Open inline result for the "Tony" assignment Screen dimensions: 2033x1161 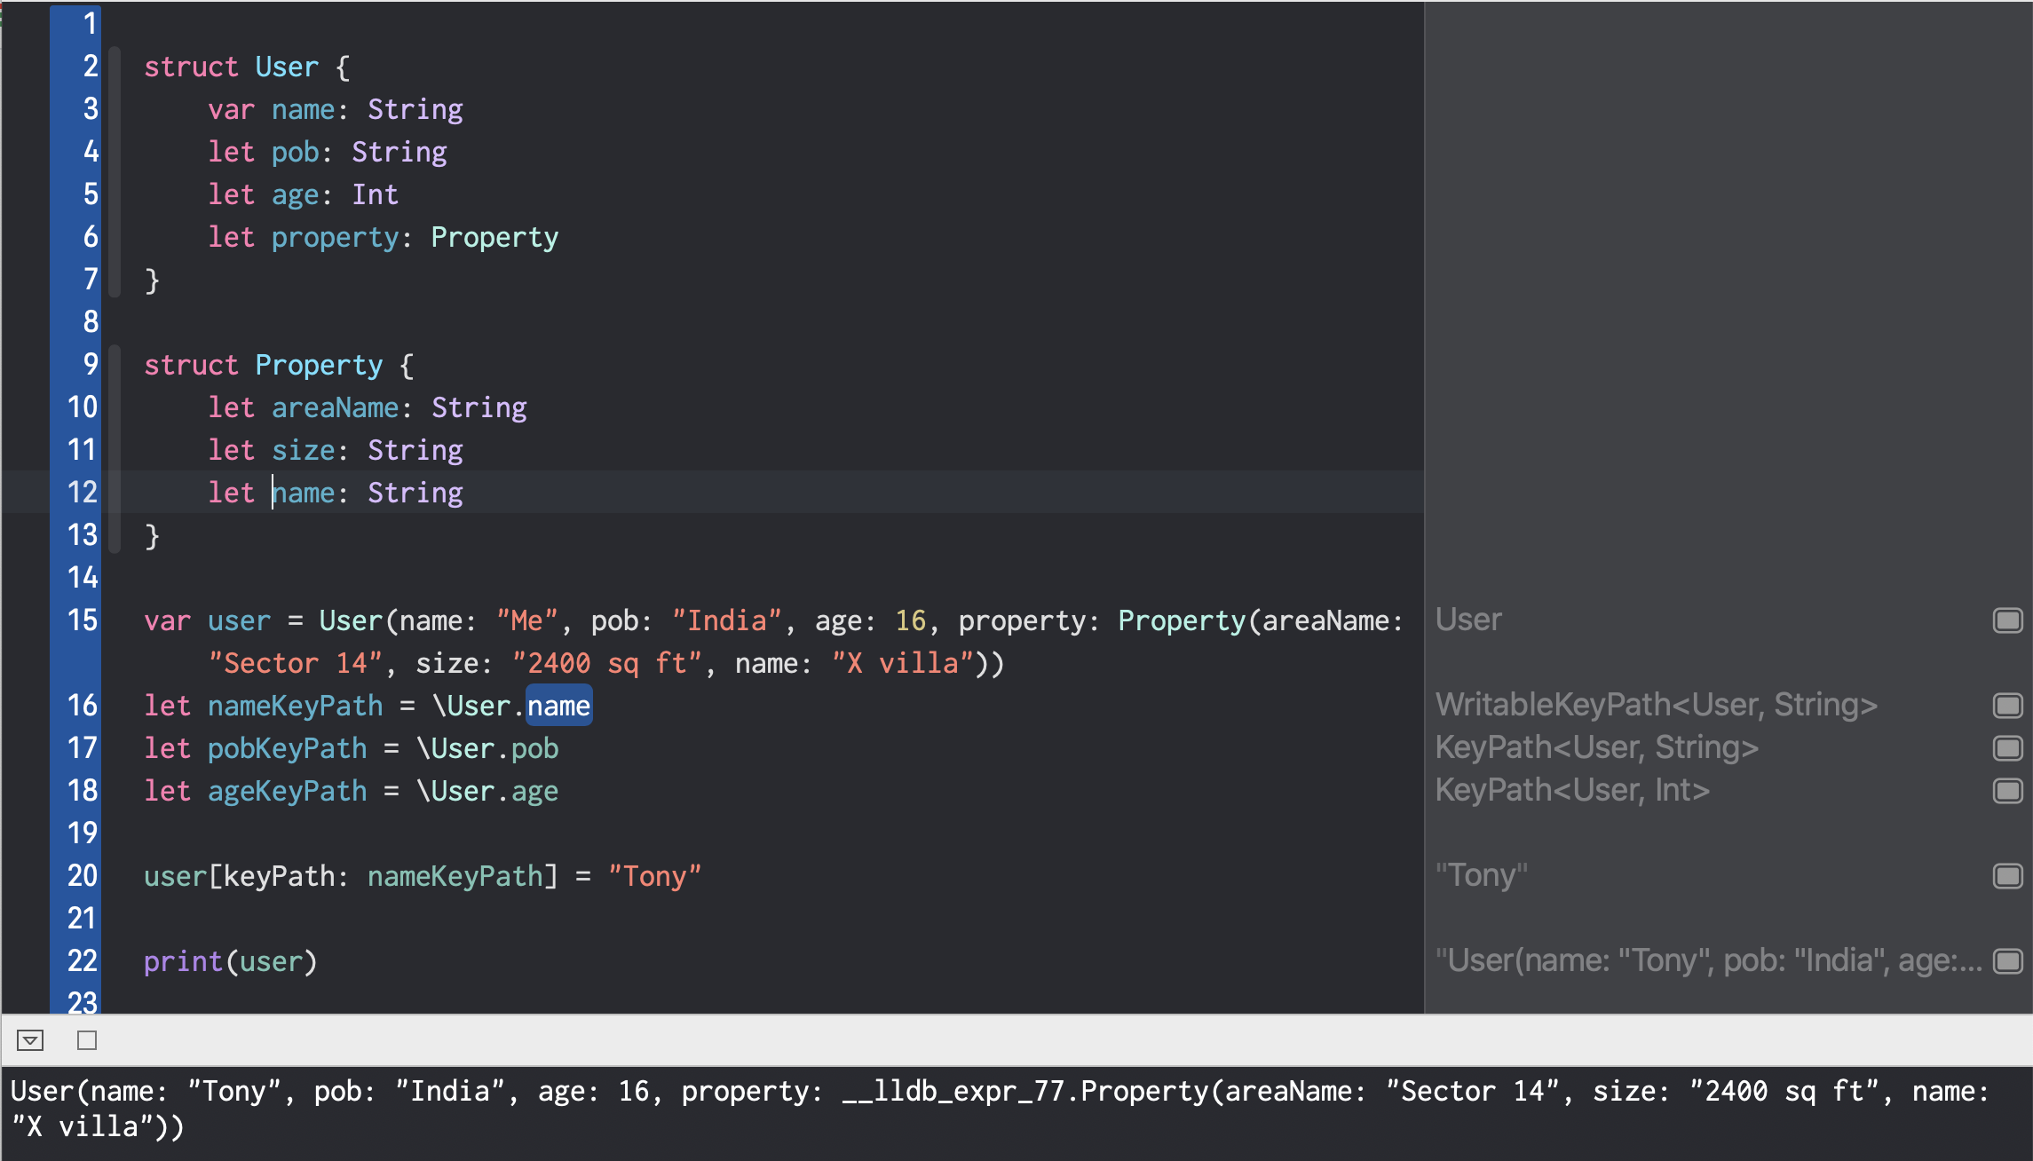click(2008, 875)
